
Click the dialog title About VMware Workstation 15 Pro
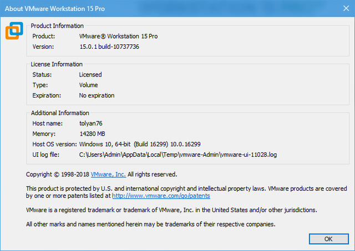(55, 9)
